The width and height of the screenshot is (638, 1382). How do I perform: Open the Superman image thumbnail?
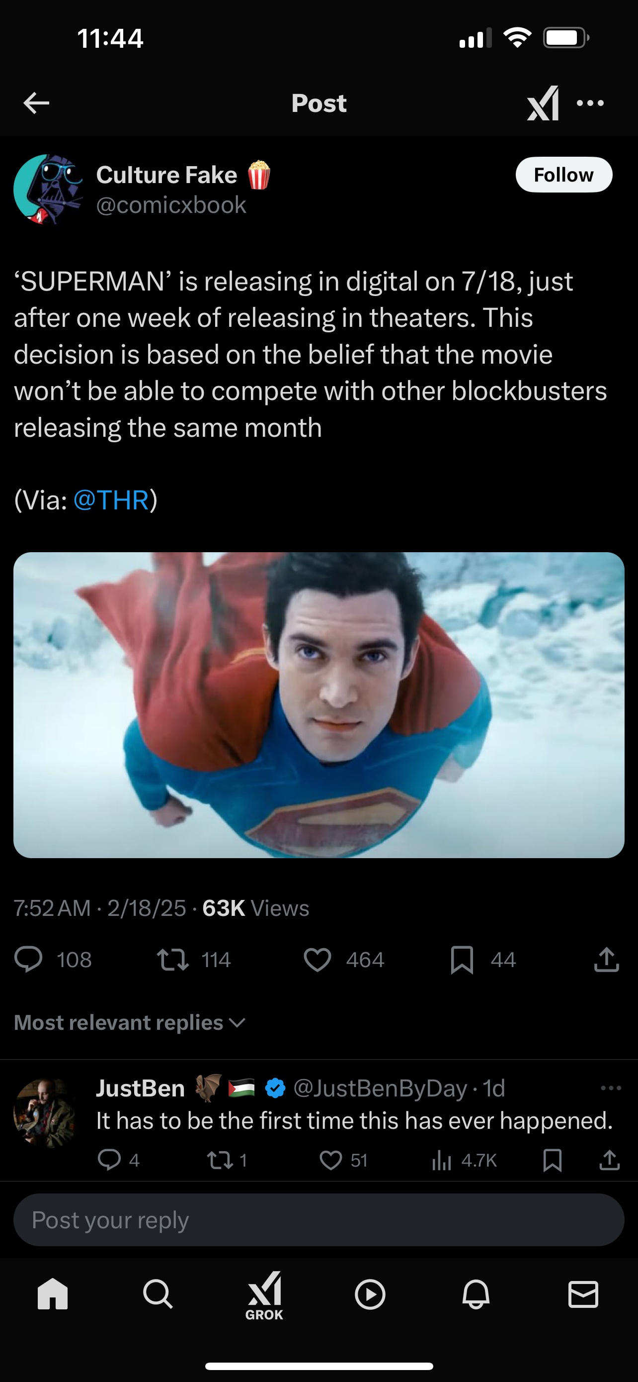pyautogui.click(x=319, y=705)
